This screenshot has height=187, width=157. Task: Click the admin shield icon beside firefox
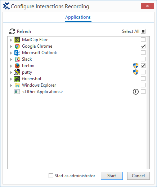136,66
